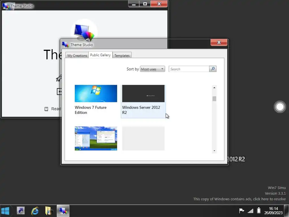Select the Public Gallery tab
Screen dimensions: 289x217
100,55
